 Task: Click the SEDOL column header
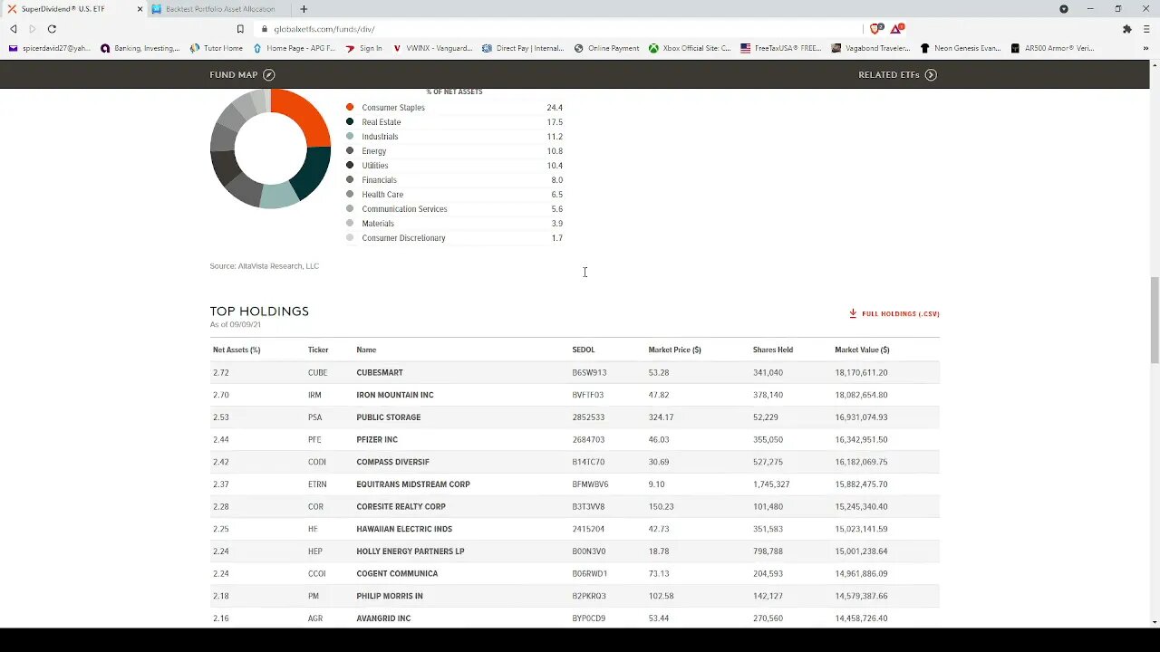click(x=584, y=350)
